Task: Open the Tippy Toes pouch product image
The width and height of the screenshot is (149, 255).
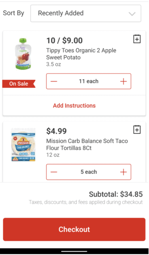Action: 23,54
